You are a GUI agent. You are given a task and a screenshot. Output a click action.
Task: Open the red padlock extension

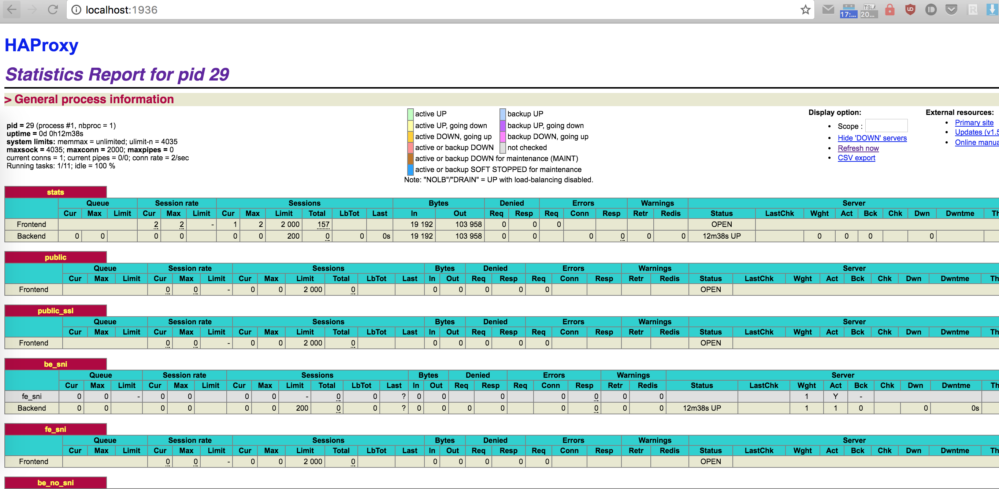[890, 9]
